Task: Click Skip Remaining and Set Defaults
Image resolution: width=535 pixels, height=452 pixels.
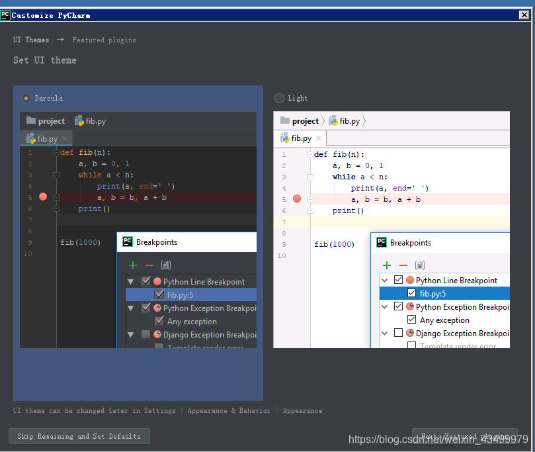Action: point(79,436)
